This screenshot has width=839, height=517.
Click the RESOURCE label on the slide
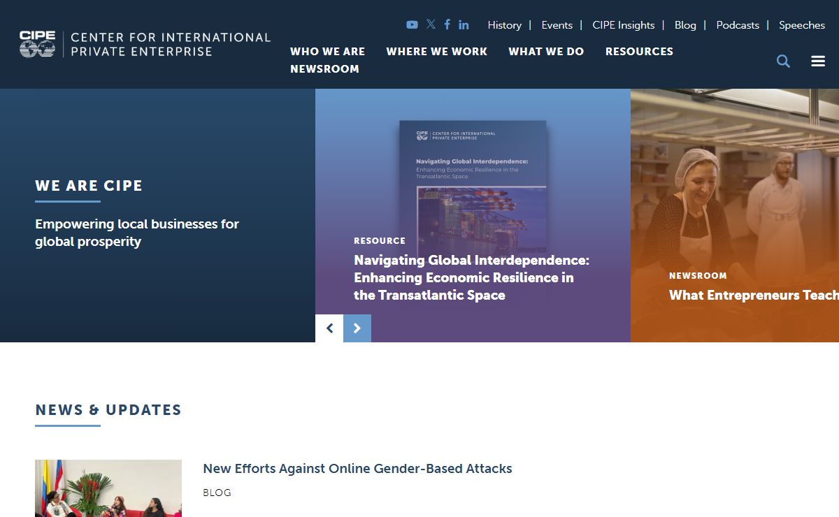point(380,240)
